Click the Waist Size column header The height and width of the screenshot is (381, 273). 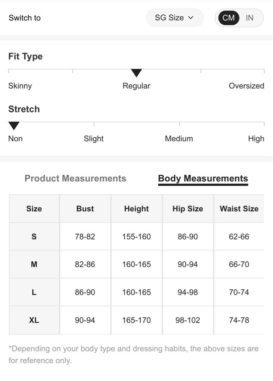pos(239,208)
